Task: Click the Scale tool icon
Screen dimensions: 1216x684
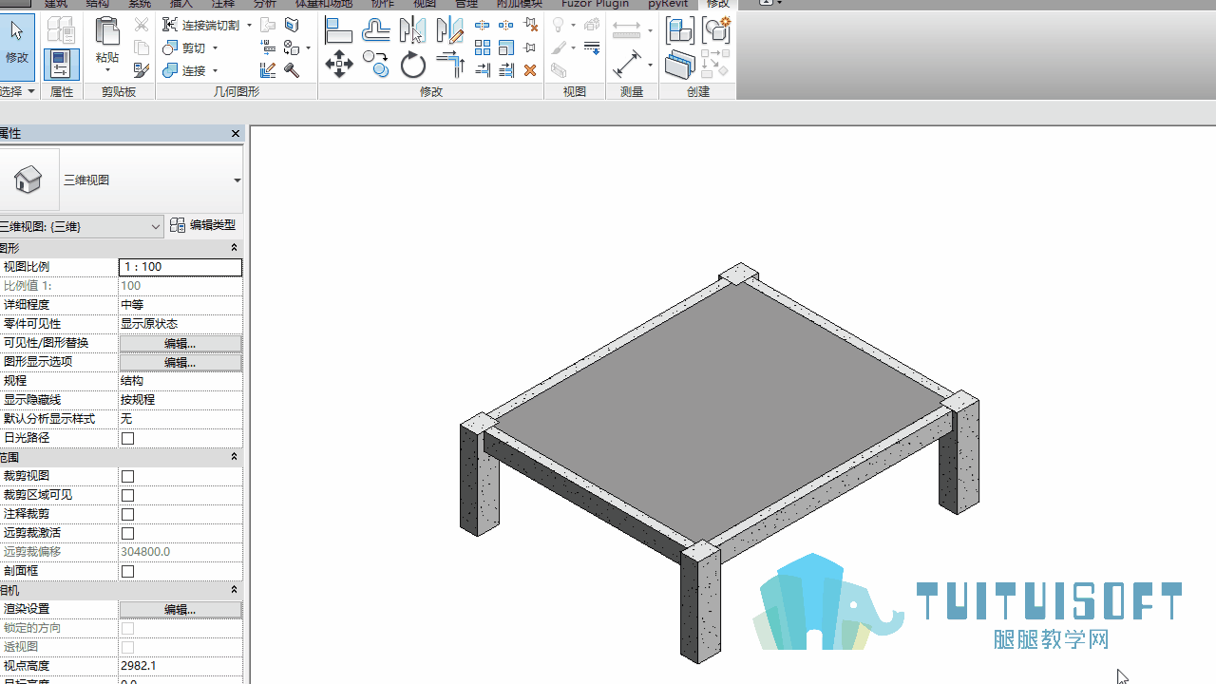Action: 506,47
